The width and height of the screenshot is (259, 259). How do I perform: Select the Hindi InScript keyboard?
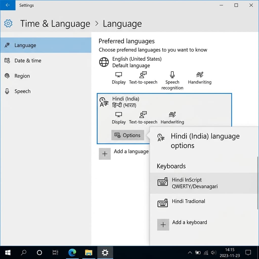204,183
